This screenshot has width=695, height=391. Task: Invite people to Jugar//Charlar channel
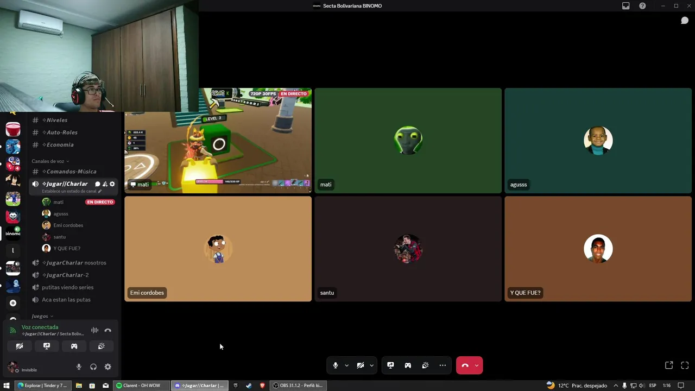pyautogui.click(x=105, y=184)
